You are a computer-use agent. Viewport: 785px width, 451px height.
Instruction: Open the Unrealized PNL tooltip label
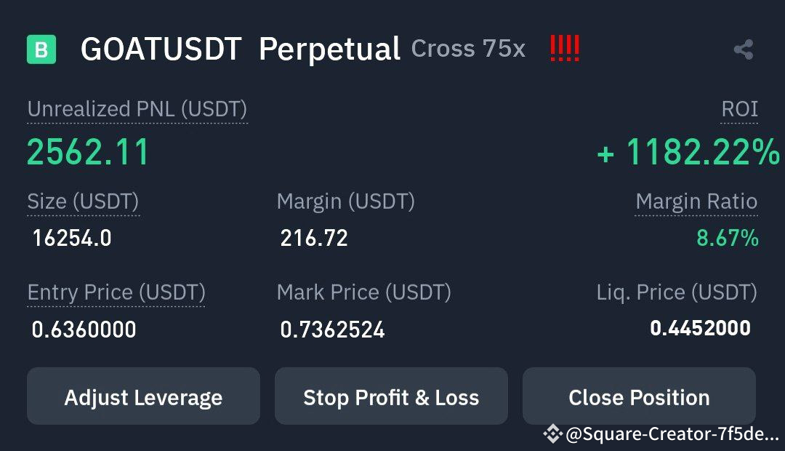[x=137, y=109]
